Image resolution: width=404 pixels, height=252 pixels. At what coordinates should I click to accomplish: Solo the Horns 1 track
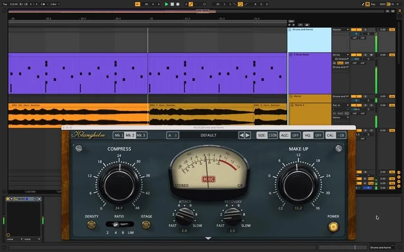tap(365, 105)
